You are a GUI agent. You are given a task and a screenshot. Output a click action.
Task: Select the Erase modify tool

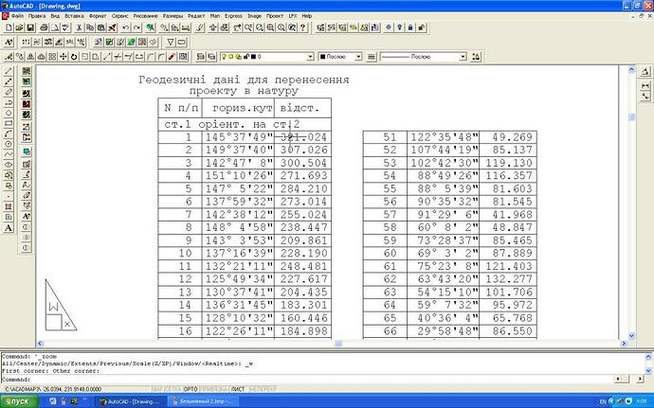click(9, 56)
